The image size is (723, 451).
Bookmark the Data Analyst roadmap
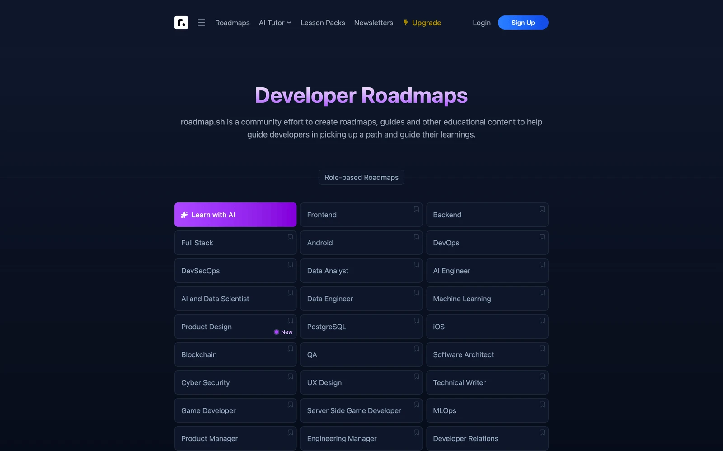pos(416,265)
